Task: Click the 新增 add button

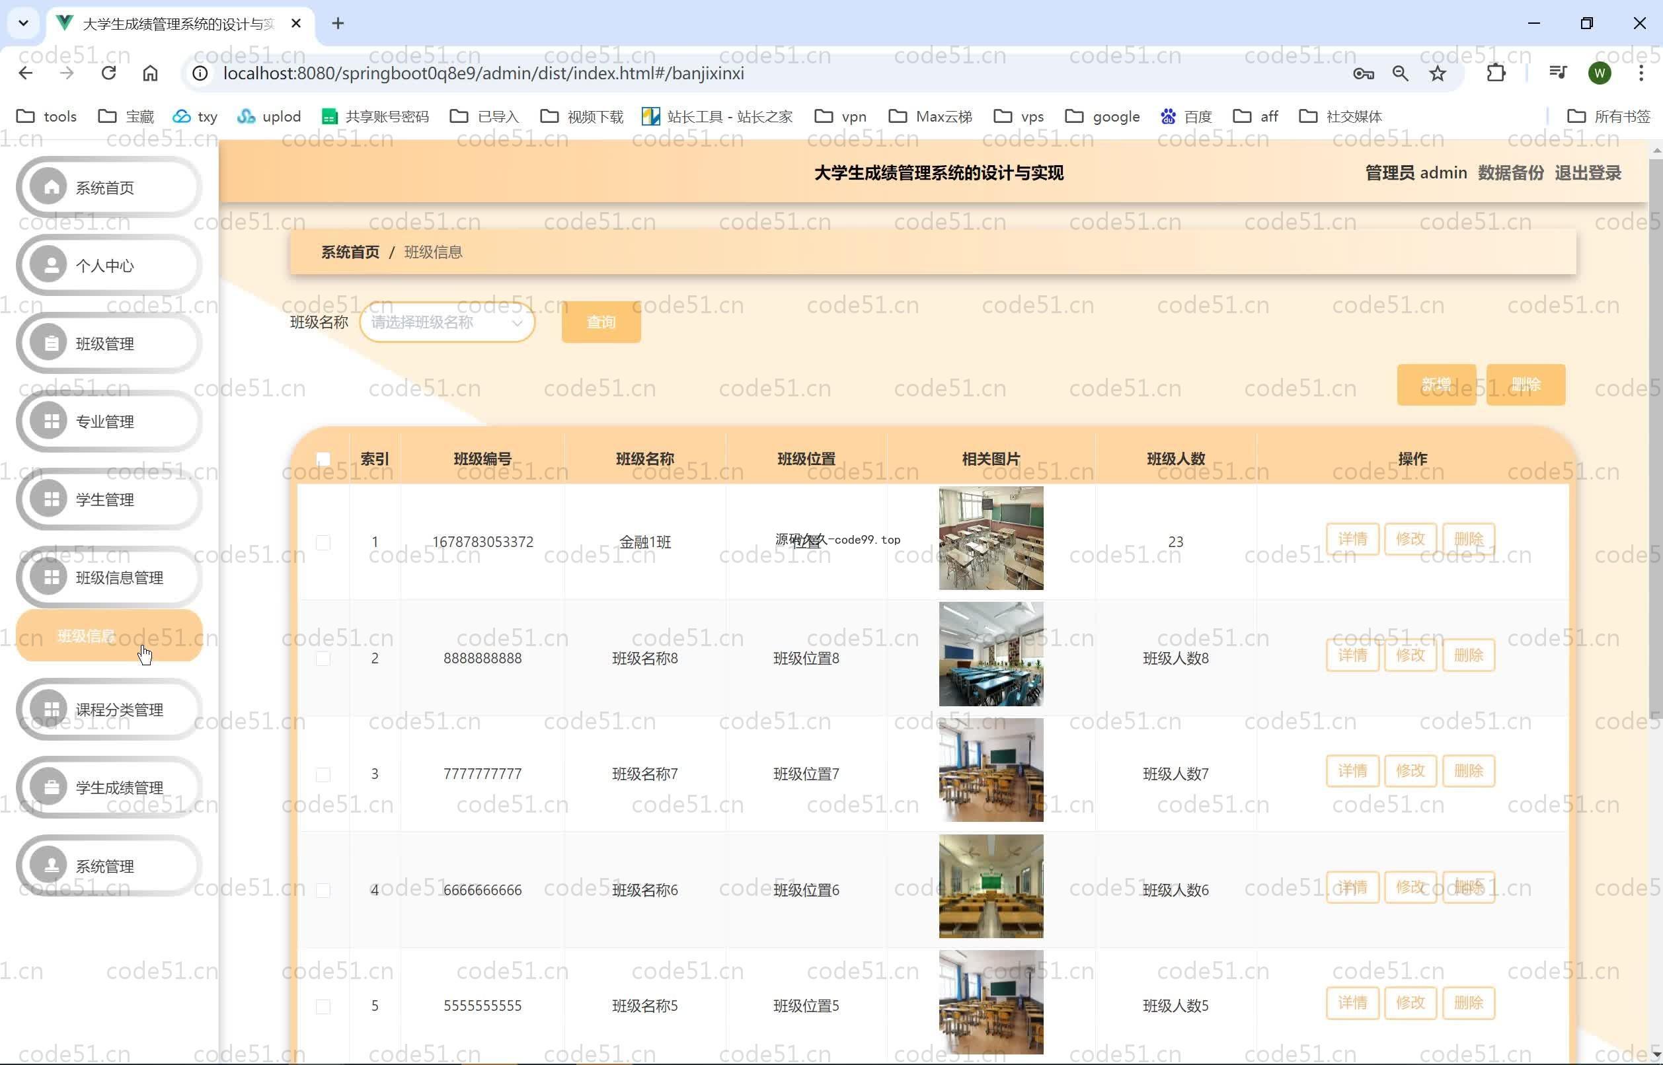Action: [x=1436, y=385]
